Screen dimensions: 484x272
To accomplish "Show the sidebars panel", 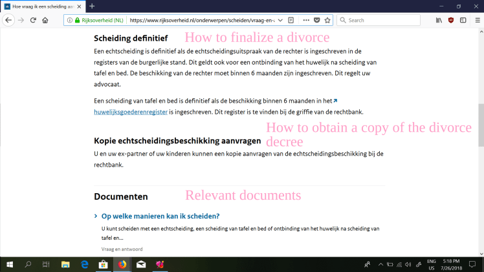I will click(463, 20).
